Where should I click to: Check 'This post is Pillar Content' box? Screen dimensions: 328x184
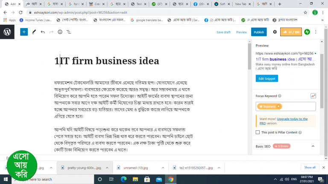(258, 132)
